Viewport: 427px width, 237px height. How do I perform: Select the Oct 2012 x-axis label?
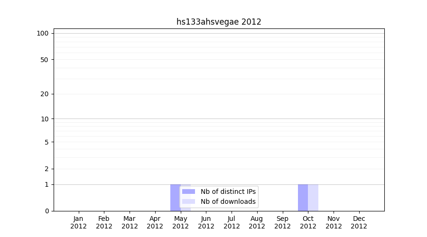pos(308,222)
